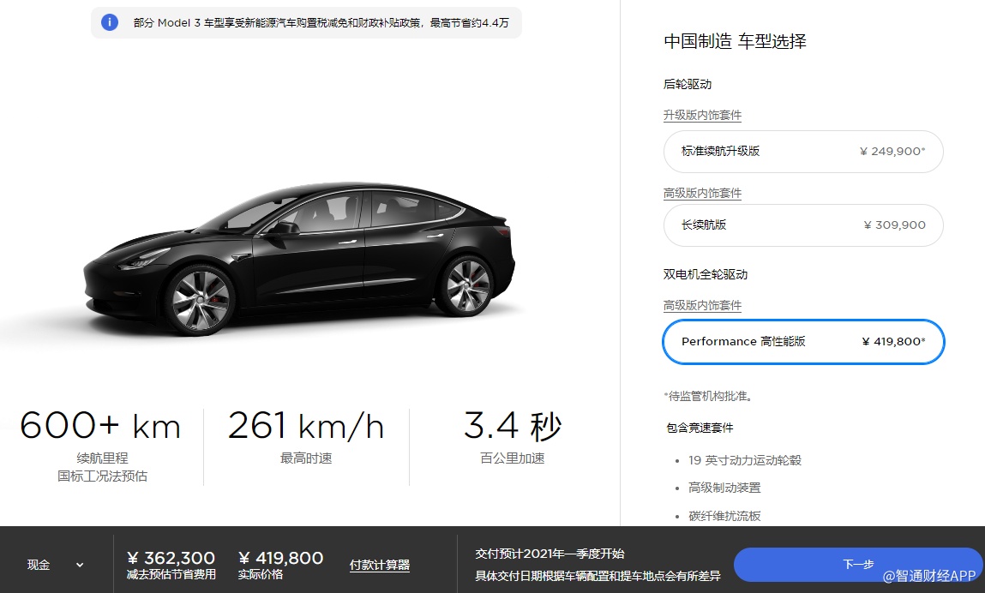Open 高级版内饰套件 link above 长续航版

pyautogui.click(x=702, y=193)
